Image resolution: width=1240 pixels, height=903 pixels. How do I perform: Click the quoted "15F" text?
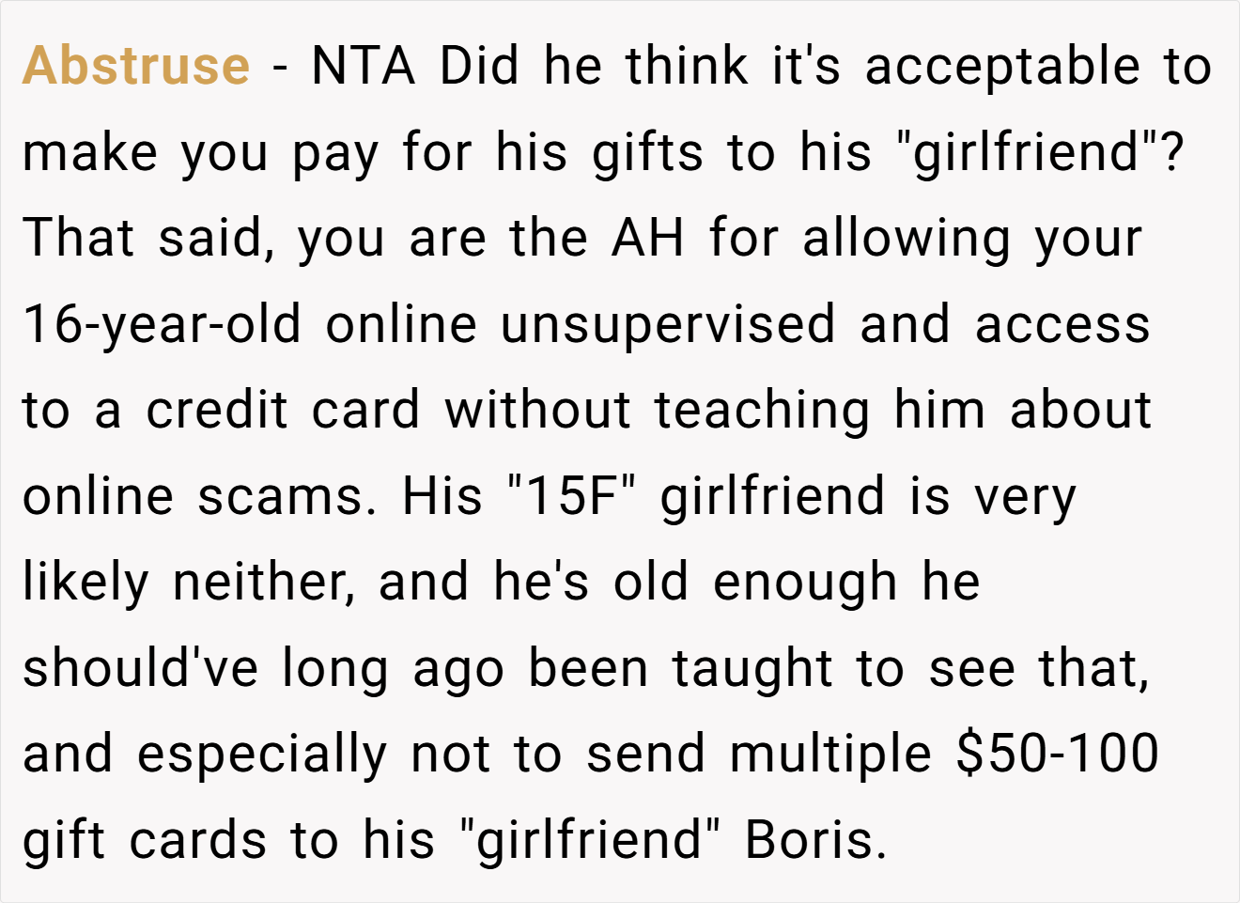[572, 496]
